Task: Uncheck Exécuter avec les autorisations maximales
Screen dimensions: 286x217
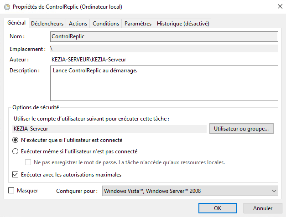Action: coord(16,174)
